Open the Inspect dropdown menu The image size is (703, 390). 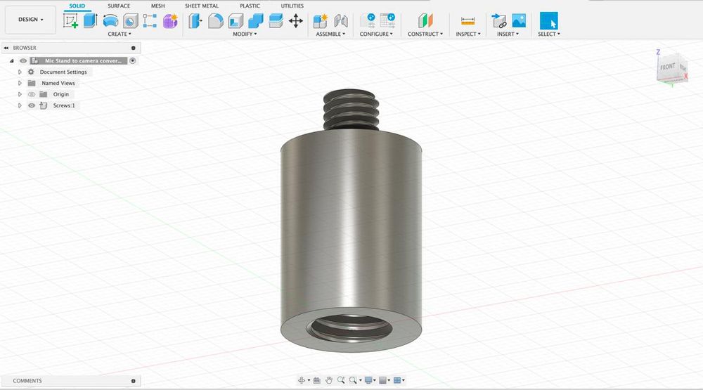[x=468, y=34]
